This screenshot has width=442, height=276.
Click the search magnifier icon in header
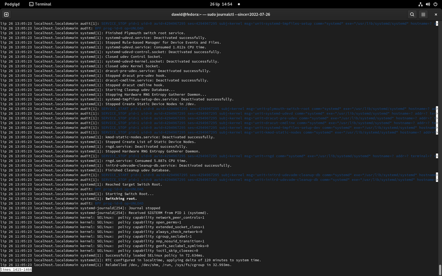412,14
